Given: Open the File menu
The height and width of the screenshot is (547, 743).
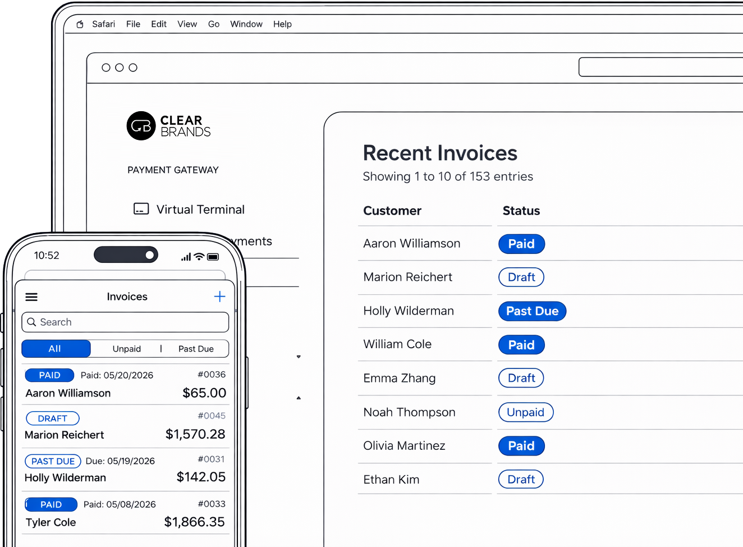Looking at the screenshot, I should click(x=133, y=24).
